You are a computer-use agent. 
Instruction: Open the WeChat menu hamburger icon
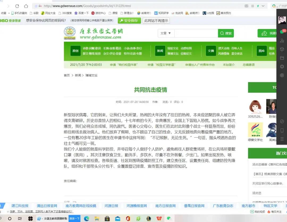click(x=282, y=139)
